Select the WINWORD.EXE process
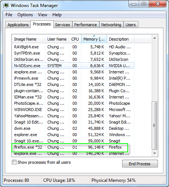The width and height of the screenshot is (169, 187). [x=73, y=110]
